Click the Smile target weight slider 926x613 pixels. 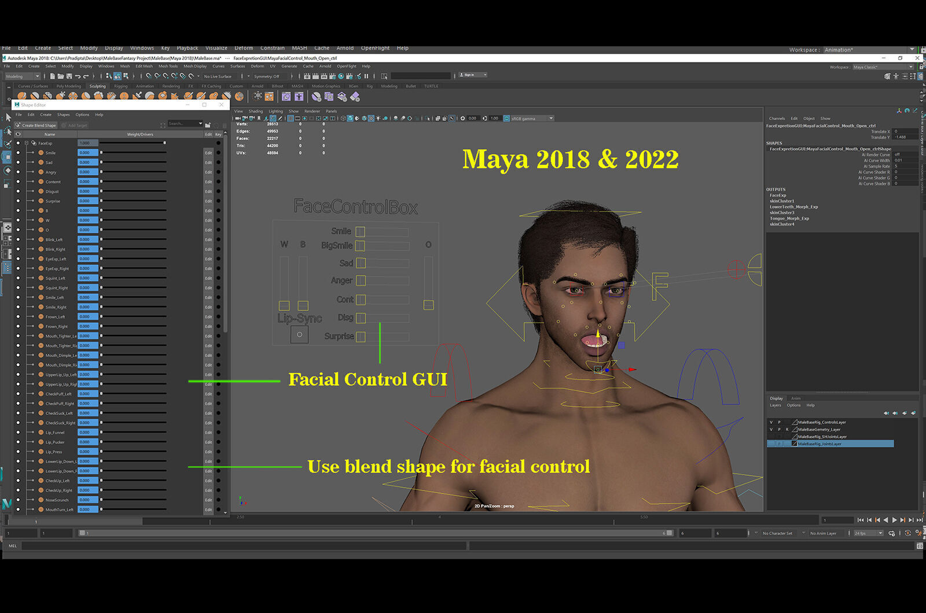[x=133, y=153]
